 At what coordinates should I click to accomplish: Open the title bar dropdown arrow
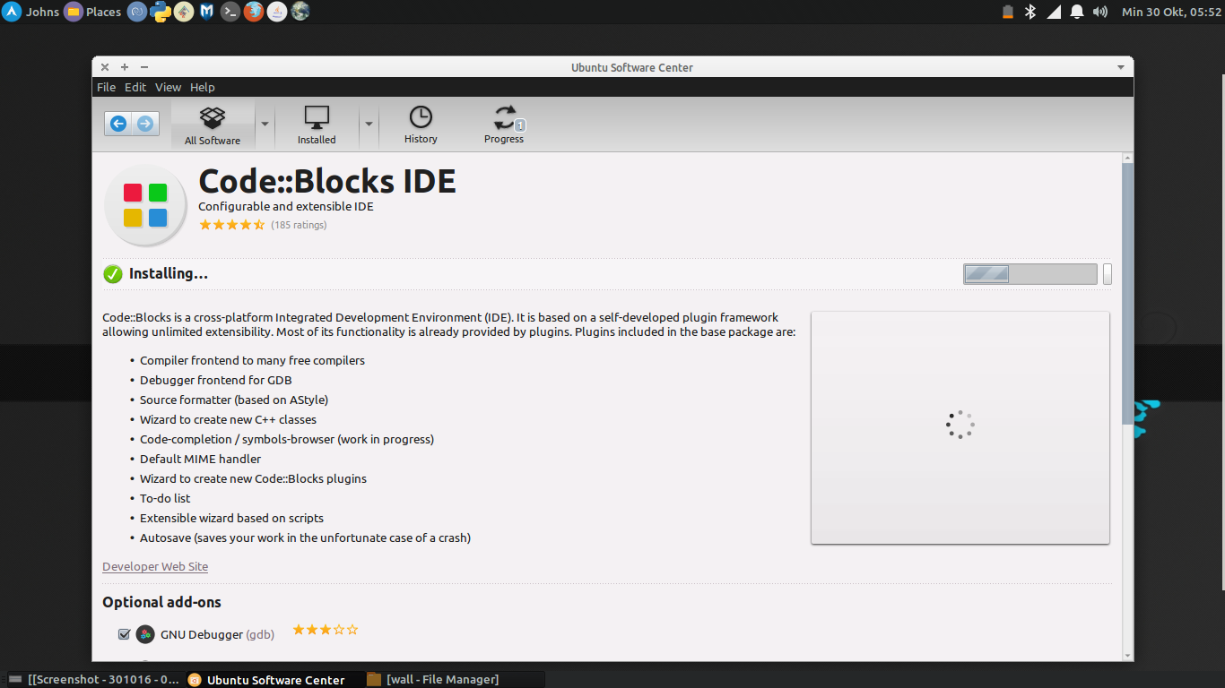point(1120,67)
